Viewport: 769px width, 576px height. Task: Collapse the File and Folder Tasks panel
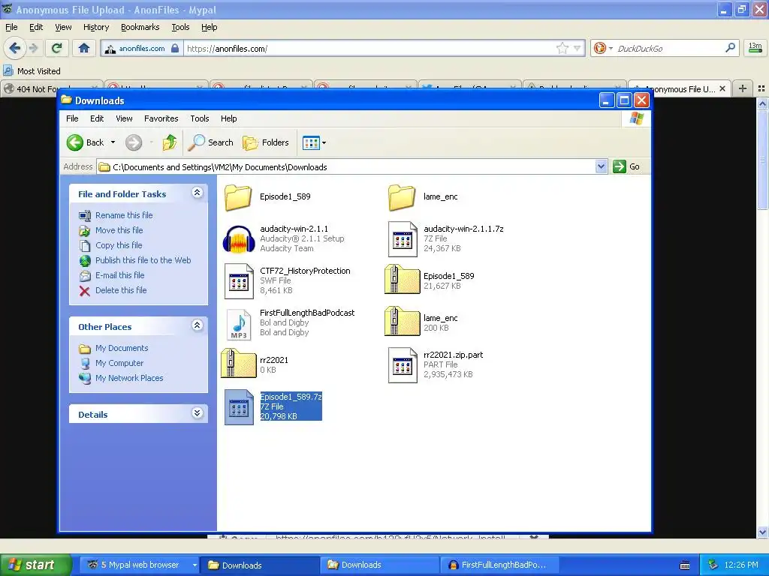(x=198, y=193)
